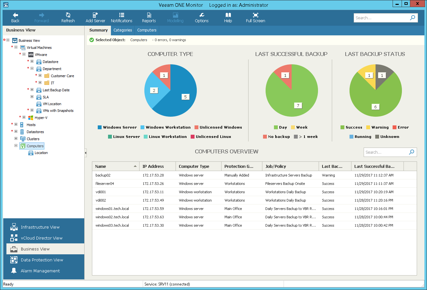Click the Warning status legend swatch
The image size is (427, 290).
368,127
